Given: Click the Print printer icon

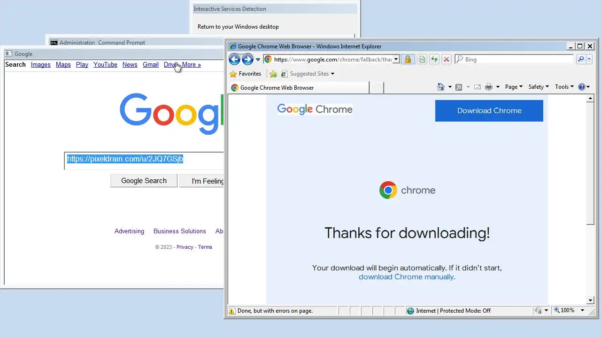Looking at the screenshot, I should click(x=489, y=87).
